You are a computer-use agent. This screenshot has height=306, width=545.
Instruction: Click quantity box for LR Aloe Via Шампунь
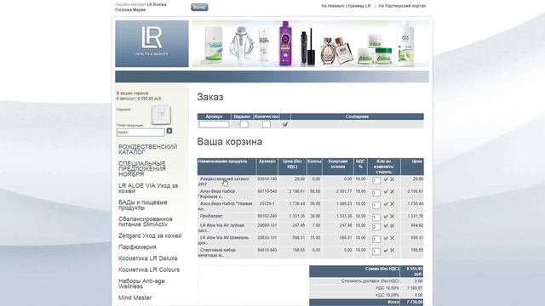pyautogui.click(x=376, y=239)
